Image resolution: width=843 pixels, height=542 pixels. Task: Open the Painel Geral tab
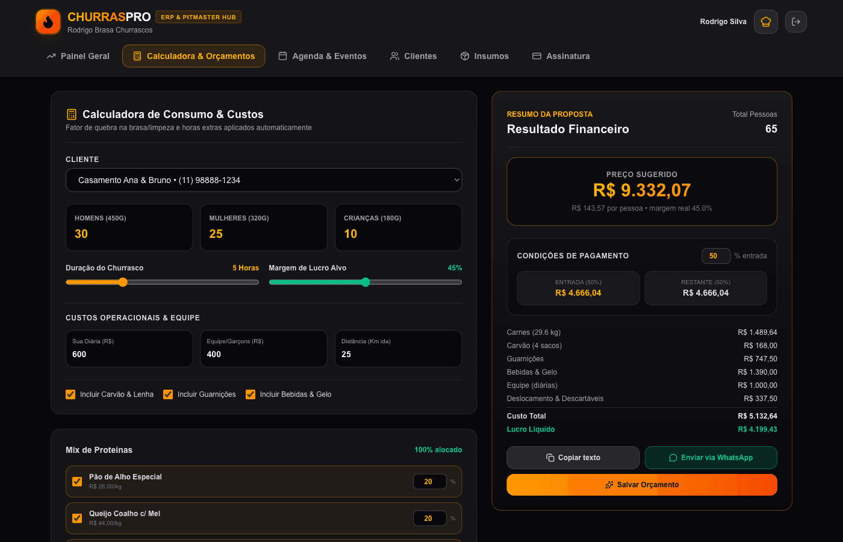[78, 56]
